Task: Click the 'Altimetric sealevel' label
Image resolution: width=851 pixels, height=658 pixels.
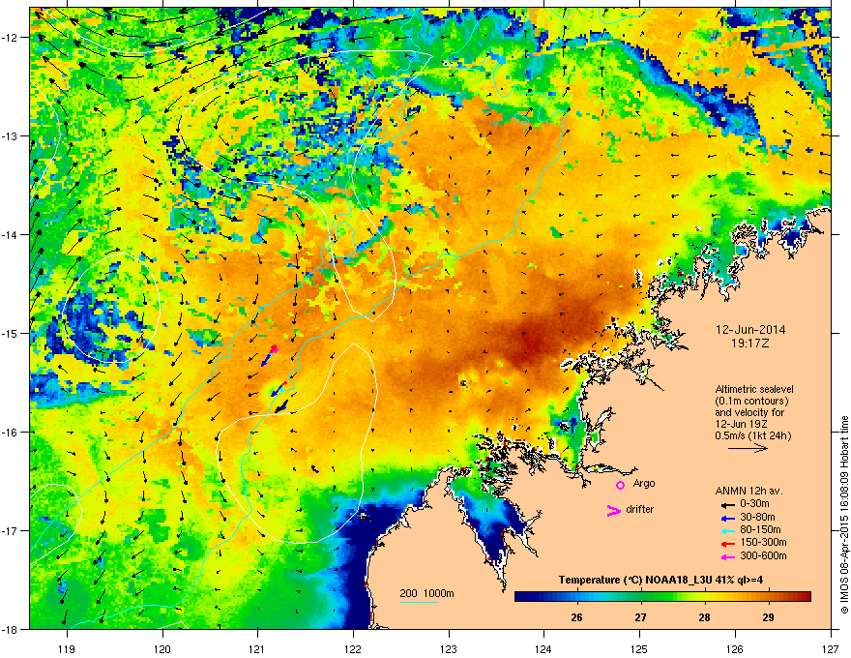Action: pos(754,389)
